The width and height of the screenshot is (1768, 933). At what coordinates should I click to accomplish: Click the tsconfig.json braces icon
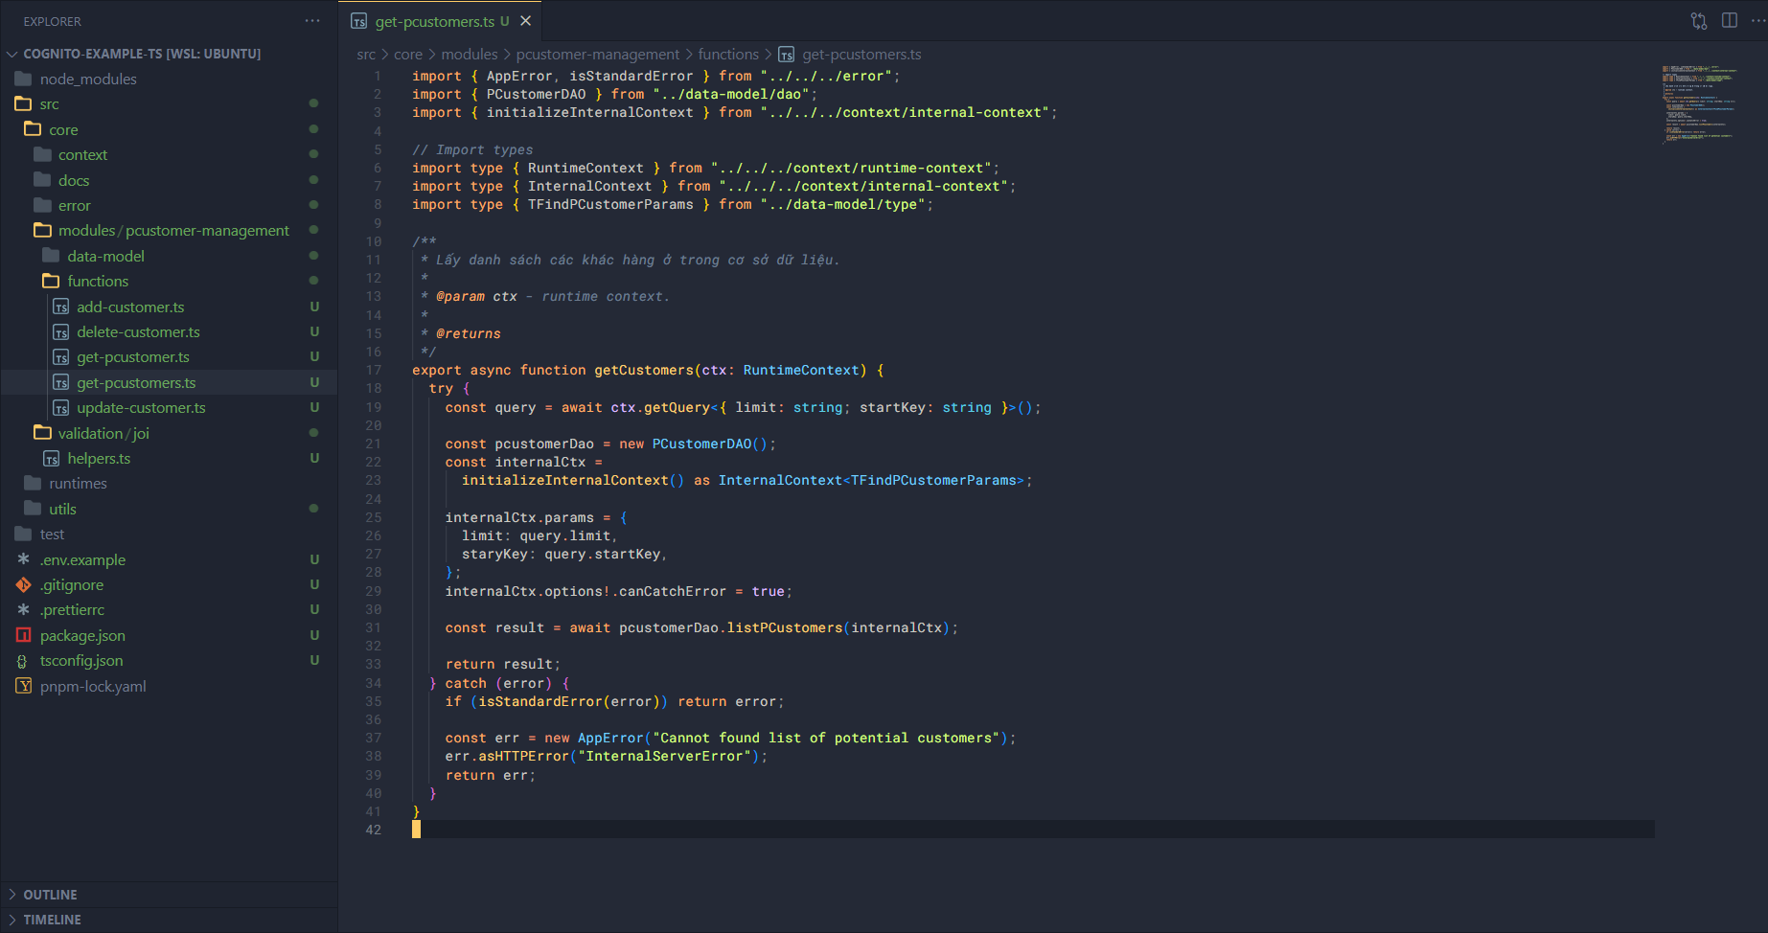tap(24, 661)
